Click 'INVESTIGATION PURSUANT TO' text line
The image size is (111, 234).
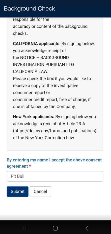coord(43,65)
